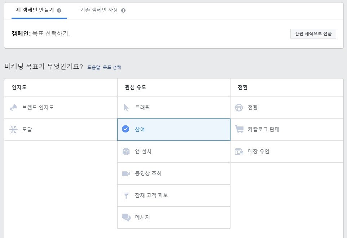Click the 전환 globe icon

(x=239, y=107)
